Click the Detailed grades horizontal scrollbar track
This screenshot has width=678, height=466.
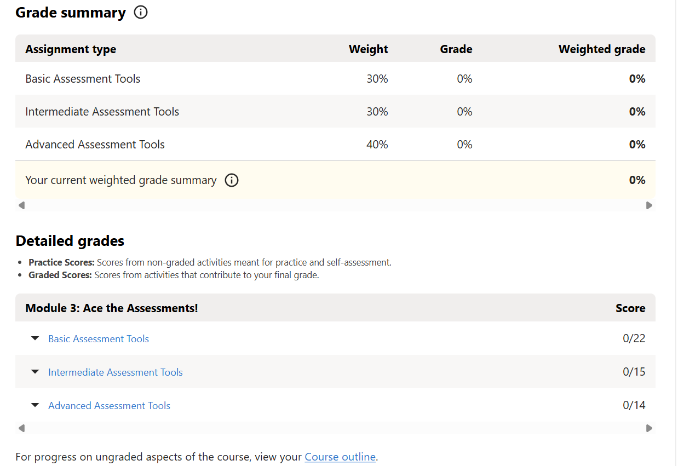tap(335, 428)
